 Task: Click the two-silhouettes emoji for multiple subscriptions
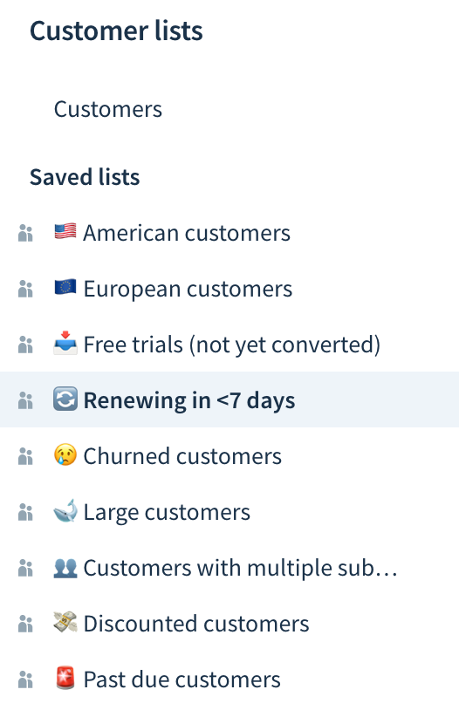pyautogui.click(x=65, y=567)
